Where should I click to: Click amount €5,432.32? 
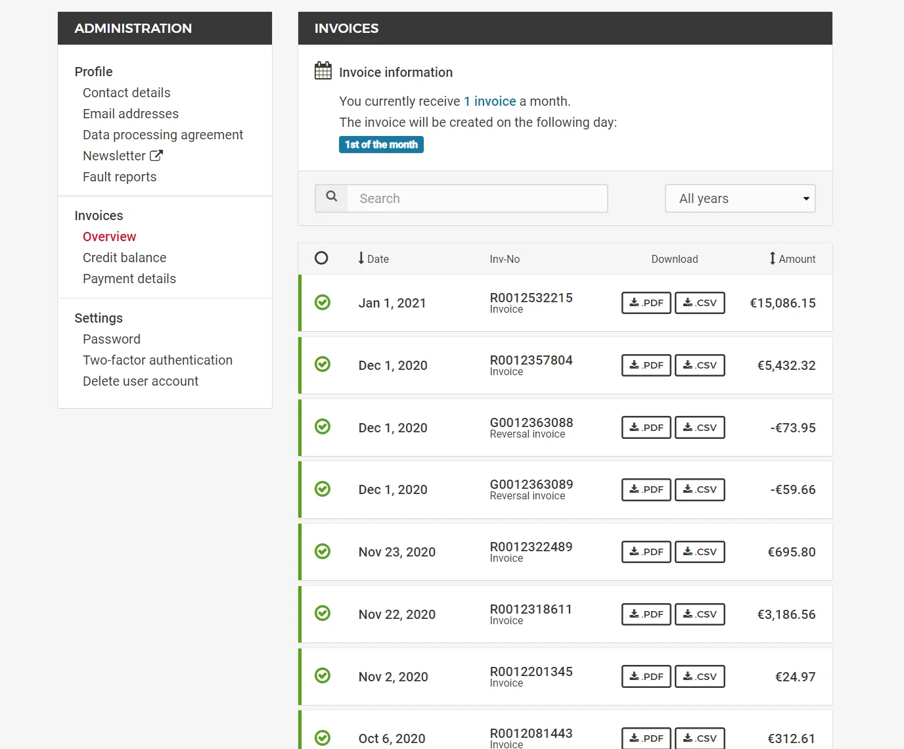point(786,365)
